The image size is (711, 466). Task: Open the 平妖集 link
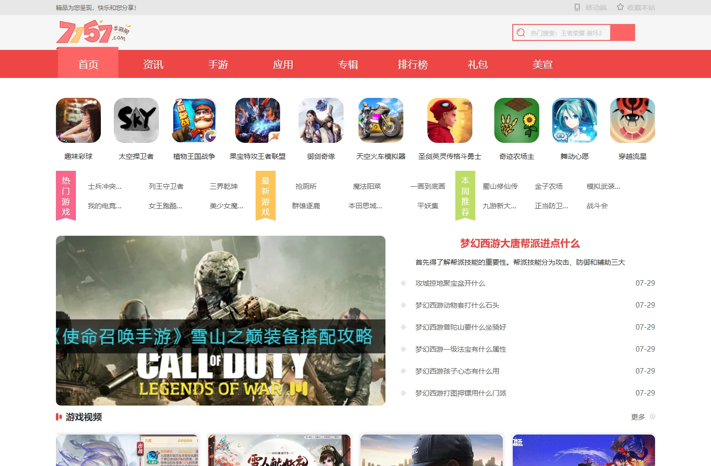(x=428, y=206)
